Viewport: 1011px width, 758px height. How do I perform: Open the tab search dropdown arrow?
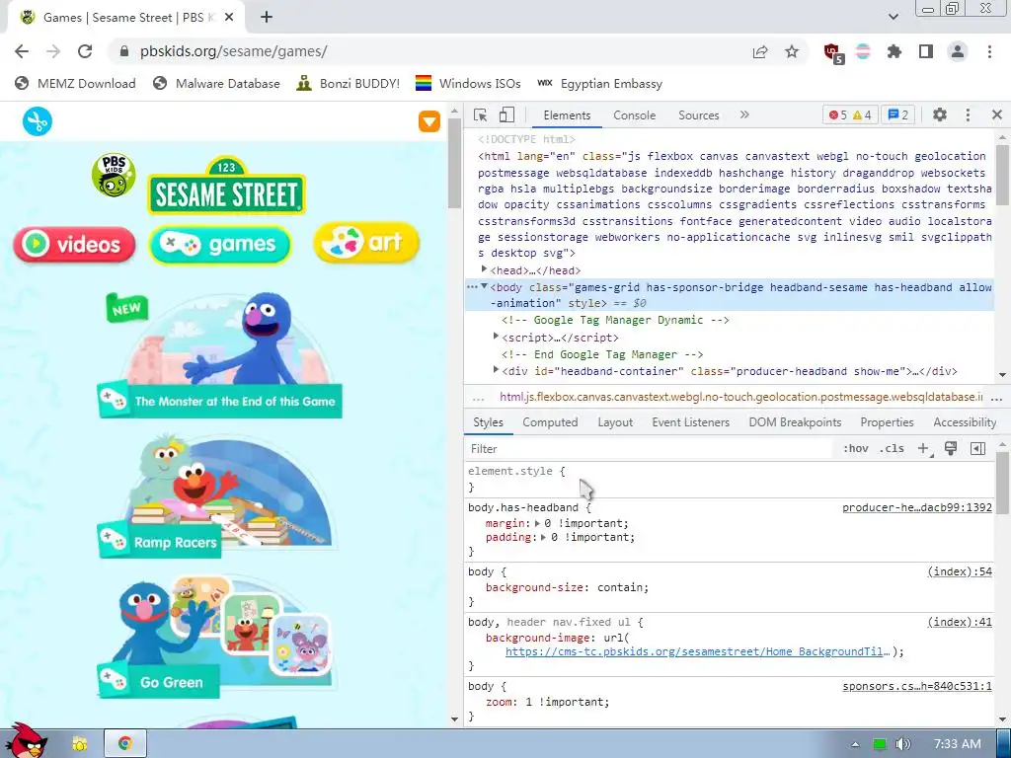point(893,17)
